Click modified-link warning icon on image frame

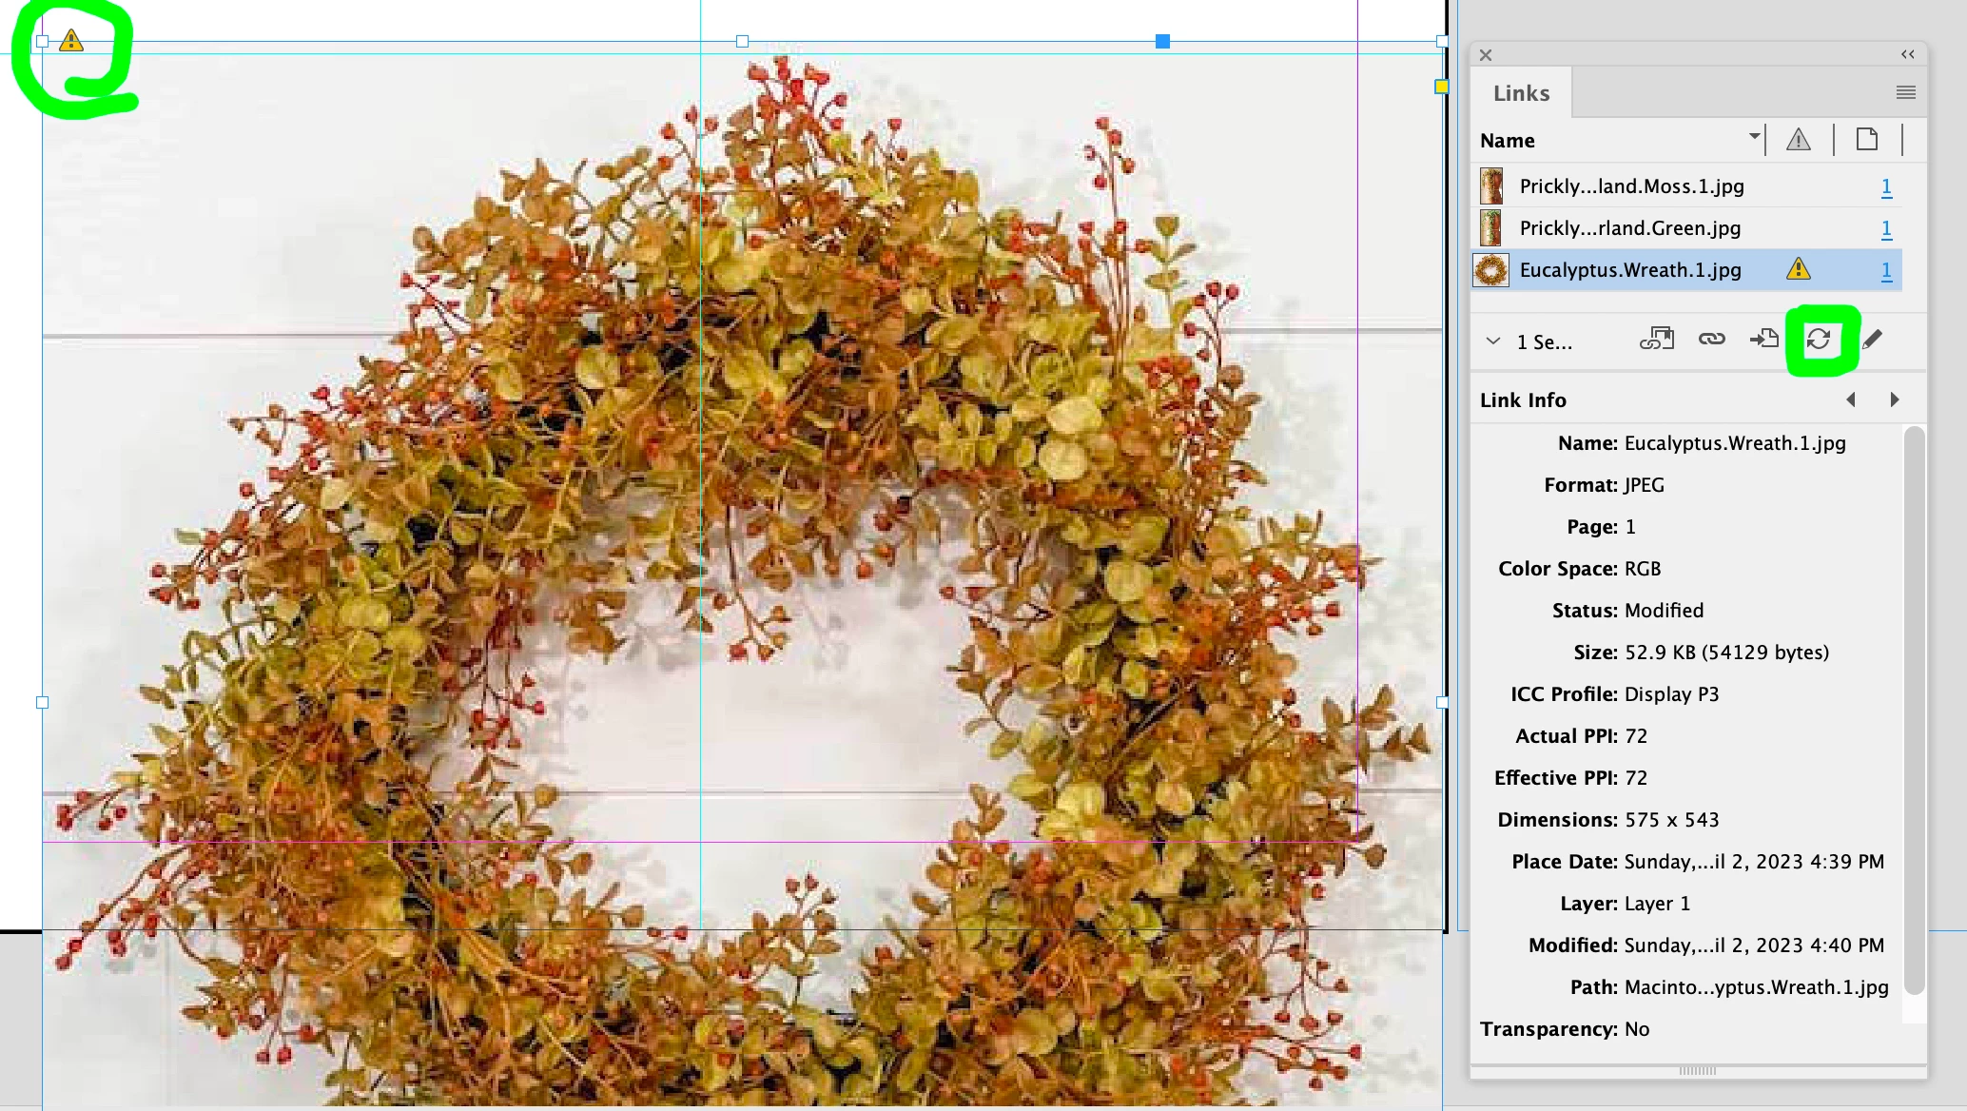71,41
